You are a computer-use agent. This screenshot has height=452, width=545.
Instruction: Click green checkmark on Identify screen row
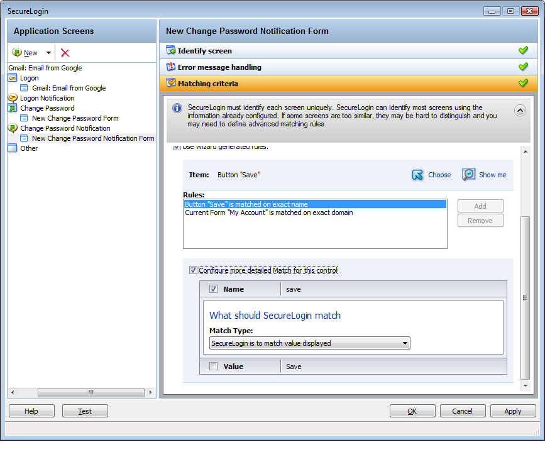click(523, 50)
